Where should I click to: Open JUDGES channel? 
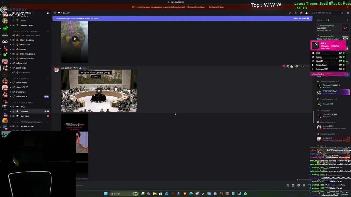point(30,49)
